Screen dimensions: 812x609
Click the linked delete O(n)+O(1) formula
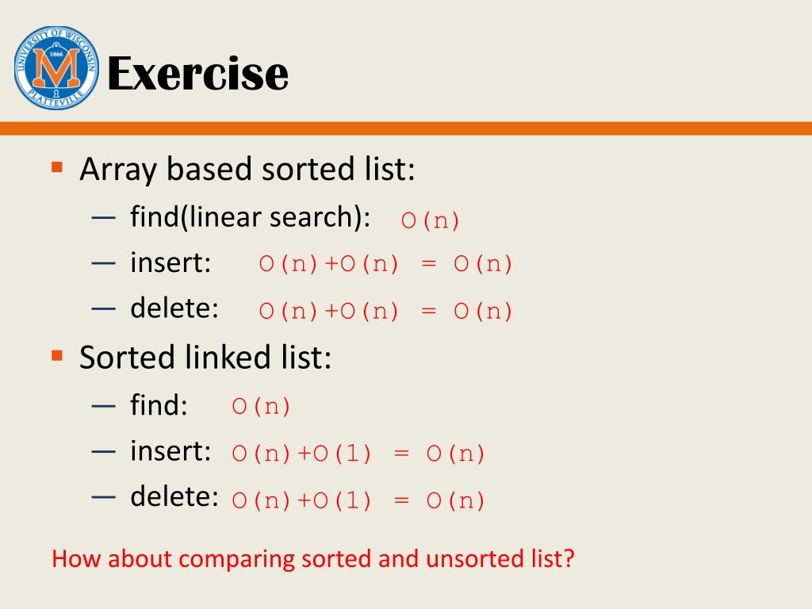(x=358, y=500)
